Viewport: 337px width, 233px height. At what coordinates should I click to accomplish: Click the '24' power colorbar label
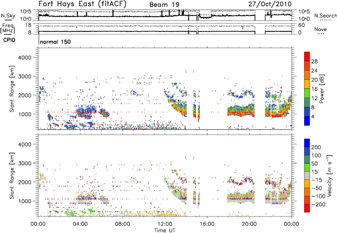tap(314, 71)
